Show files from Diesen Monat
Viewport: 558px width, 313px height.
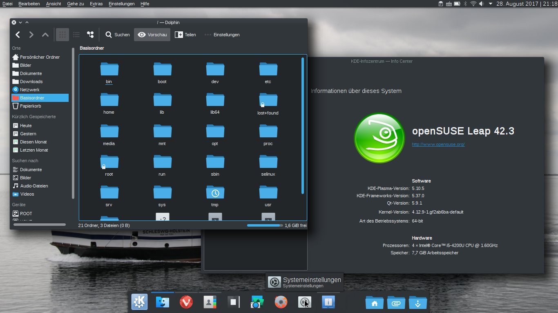point(40,142)
